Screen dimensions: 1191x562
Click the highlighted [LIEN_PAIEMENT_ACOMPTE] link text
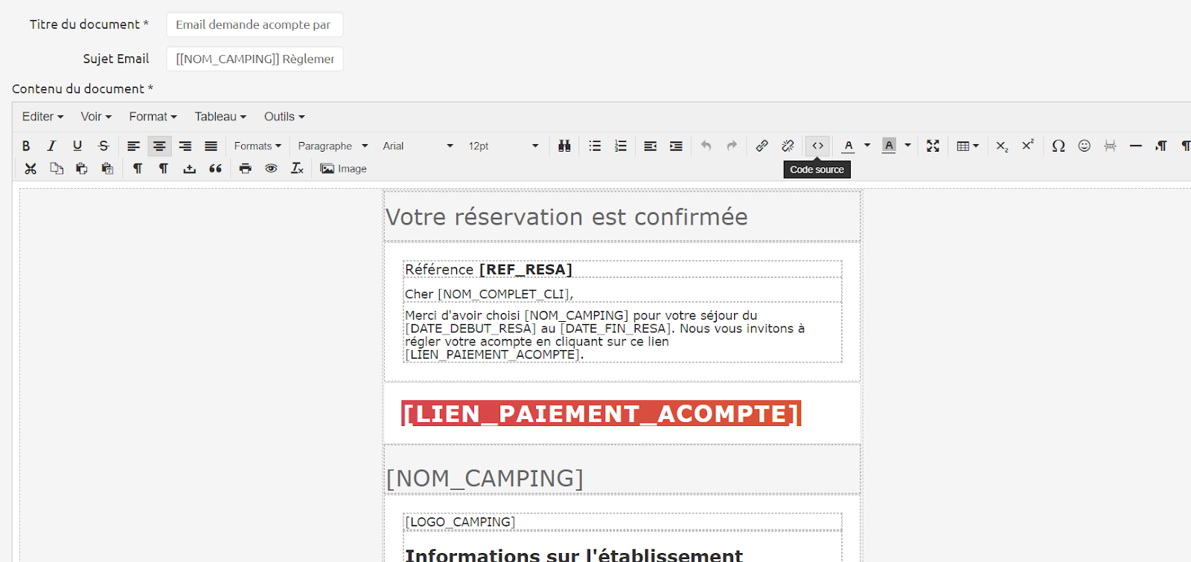(601, 413)
